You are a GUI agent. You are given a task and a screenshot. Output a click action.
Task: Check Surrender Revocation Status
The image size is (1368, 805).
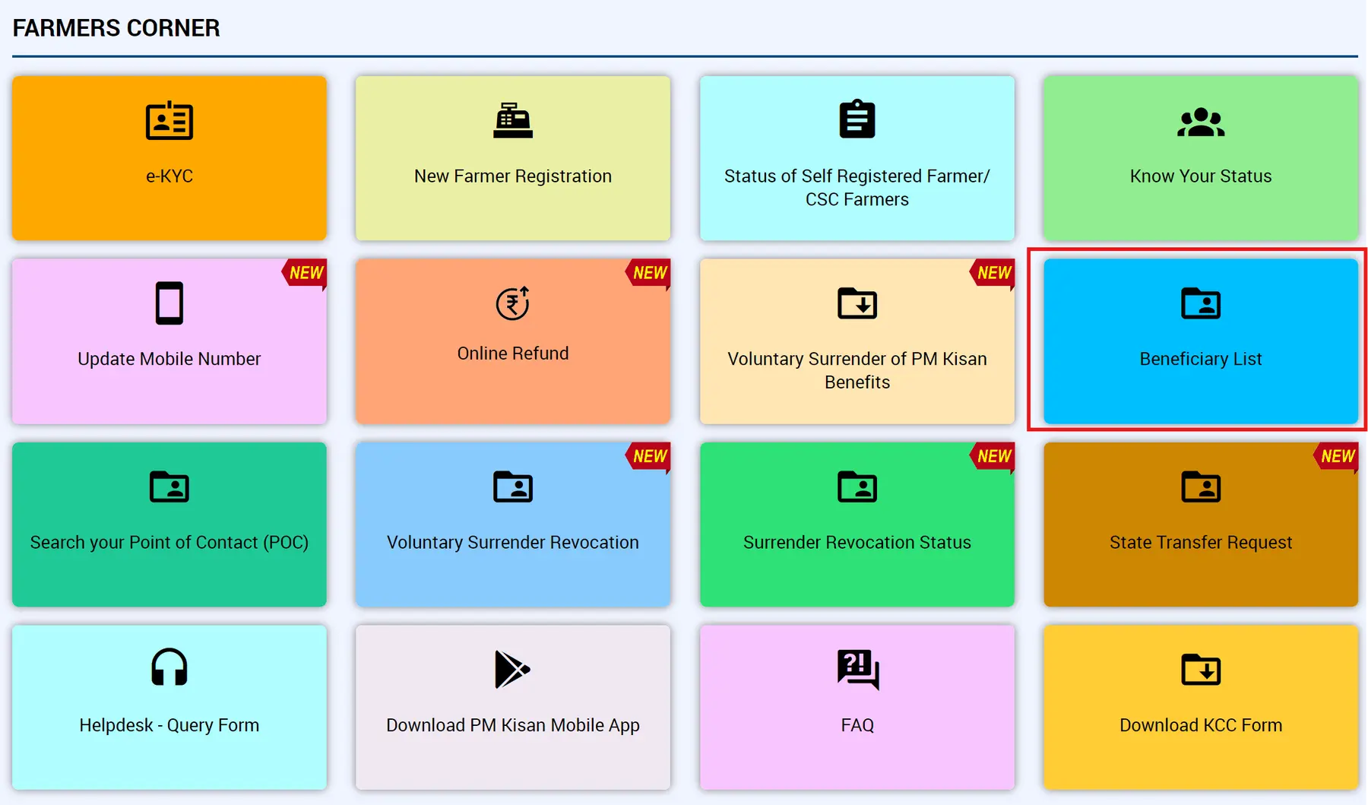pyautogui.click(x=857, y=525)
